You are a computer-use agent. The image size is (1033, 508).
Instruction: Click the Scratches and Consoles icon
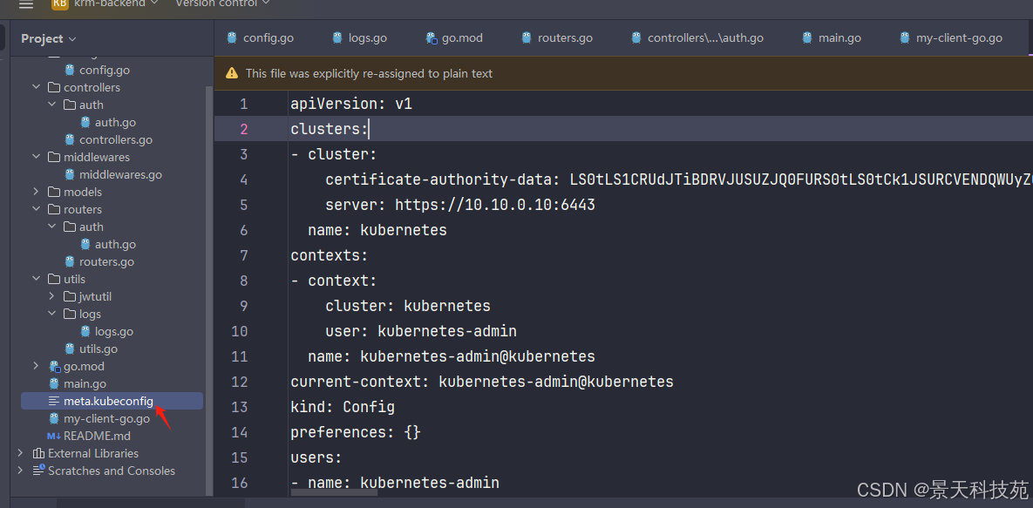(38, 471)
